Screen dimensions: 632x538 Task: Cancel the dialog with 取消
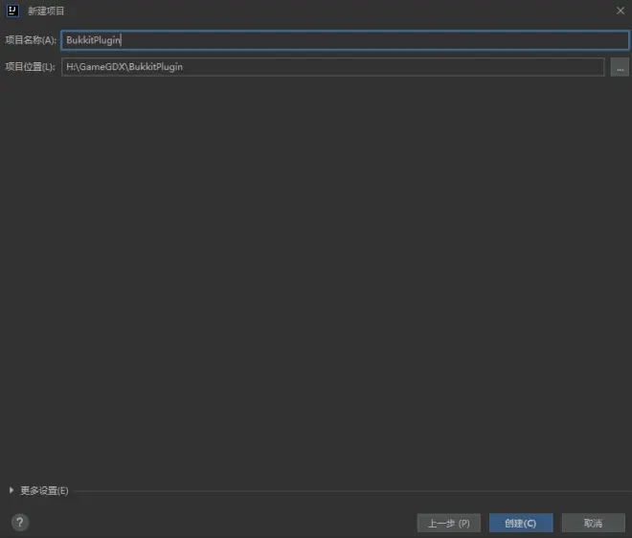coord(593,523)
